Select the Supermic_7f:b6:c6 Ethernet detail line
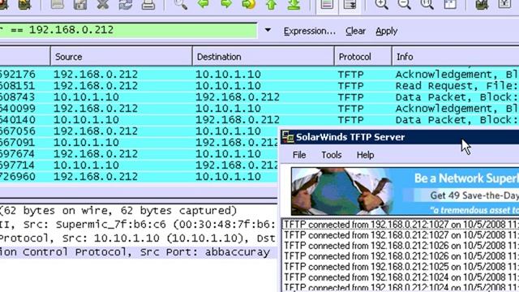Image resolution: width=519 pixels, height=292 pixels. [x=139, y=225]
